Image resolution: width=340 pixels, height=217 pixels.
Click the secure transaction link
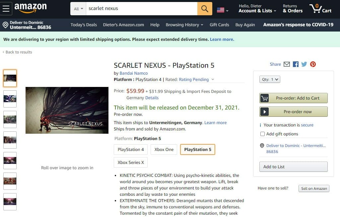pyautogui.click(x=307, y=125)
